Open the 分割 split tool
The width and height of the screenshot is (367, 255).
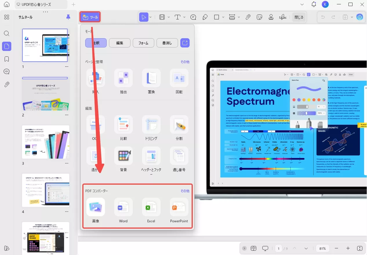(179, 128)
